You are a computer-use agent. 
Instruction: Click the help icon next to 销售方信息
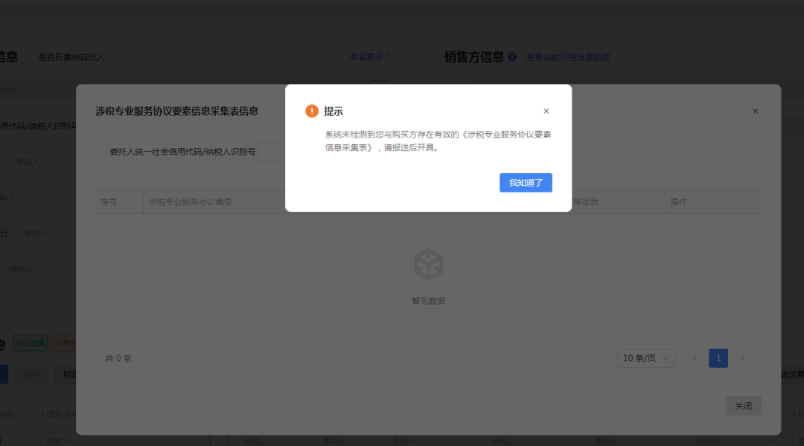[x=512, y=56]
